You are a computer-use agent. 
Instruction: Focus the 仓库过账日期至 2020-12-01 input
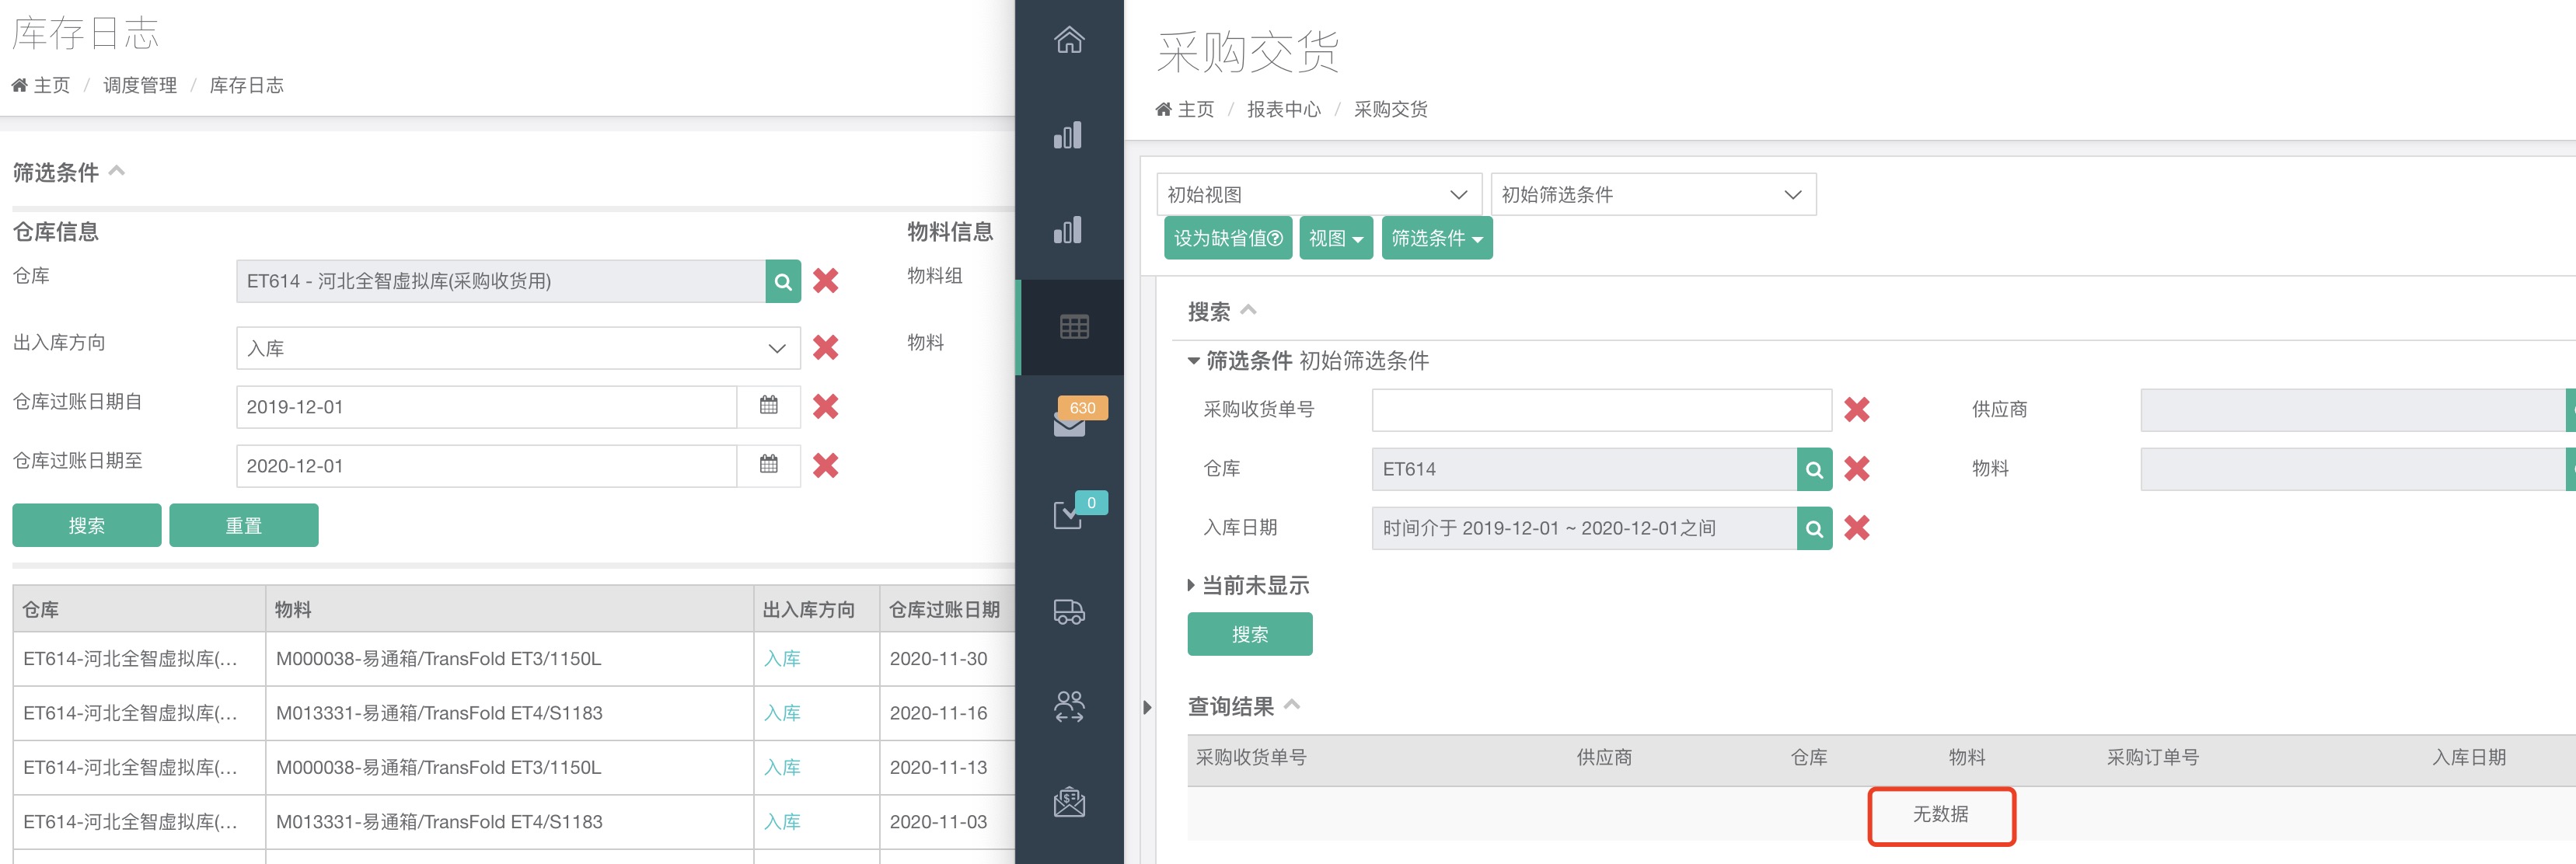click(487, 466)
